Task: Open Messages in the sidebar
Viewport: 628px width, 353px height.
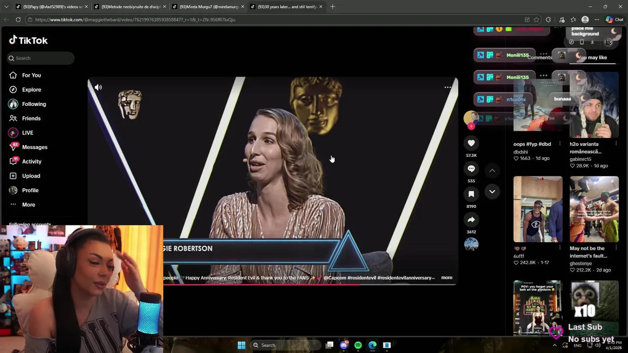Action: 34,147
